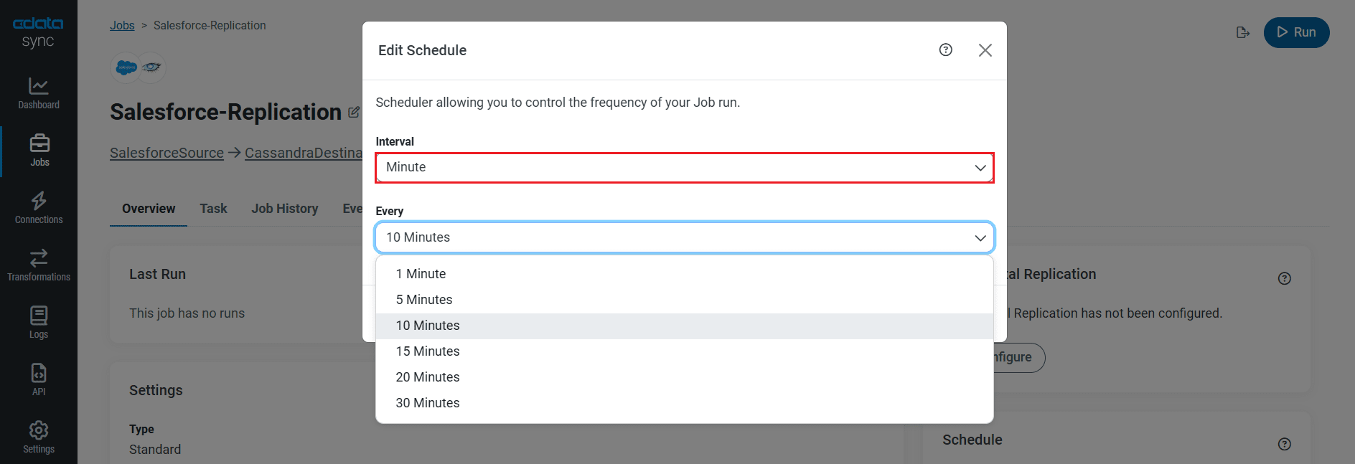Open the API sidebar section

point(39,380)
